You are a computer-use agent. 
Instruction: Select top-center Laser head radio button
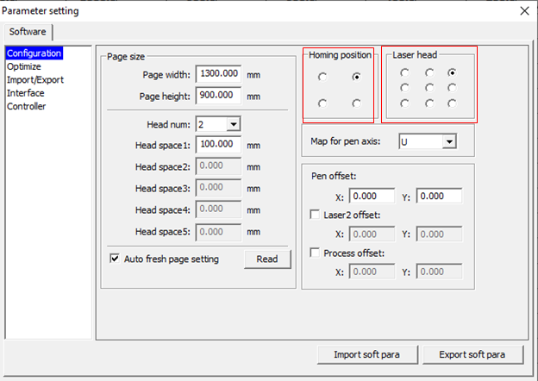429,72
